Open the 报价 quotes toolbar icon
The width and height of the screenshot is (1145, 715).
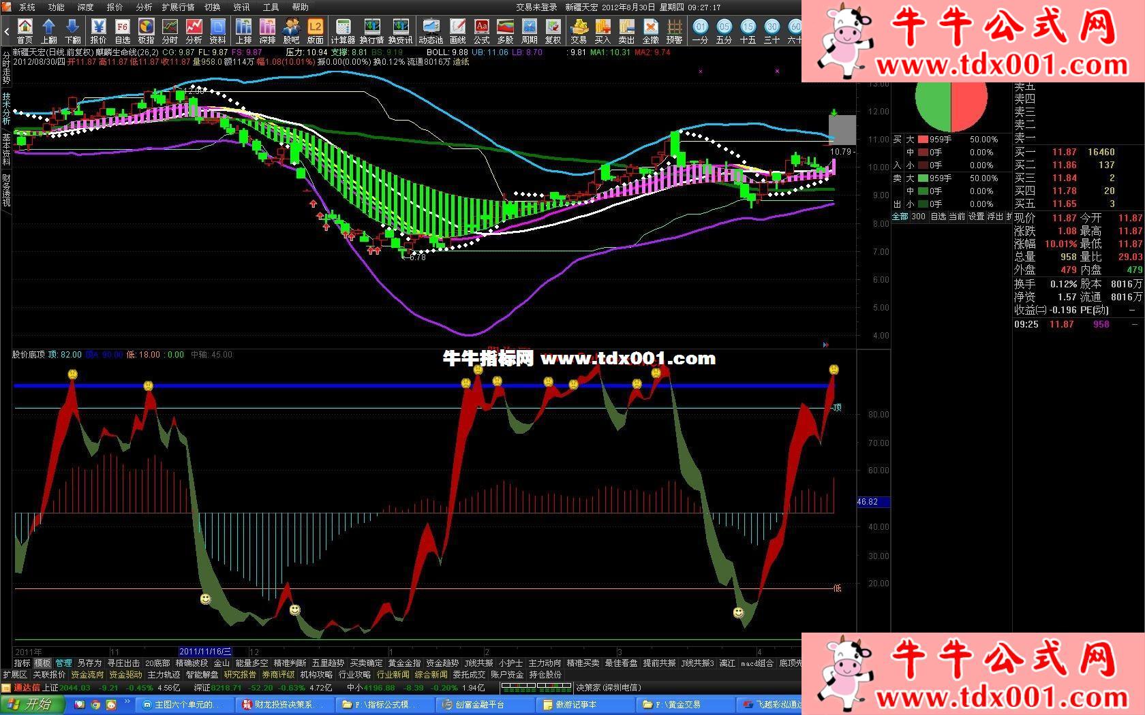click(x=98, y=31)
